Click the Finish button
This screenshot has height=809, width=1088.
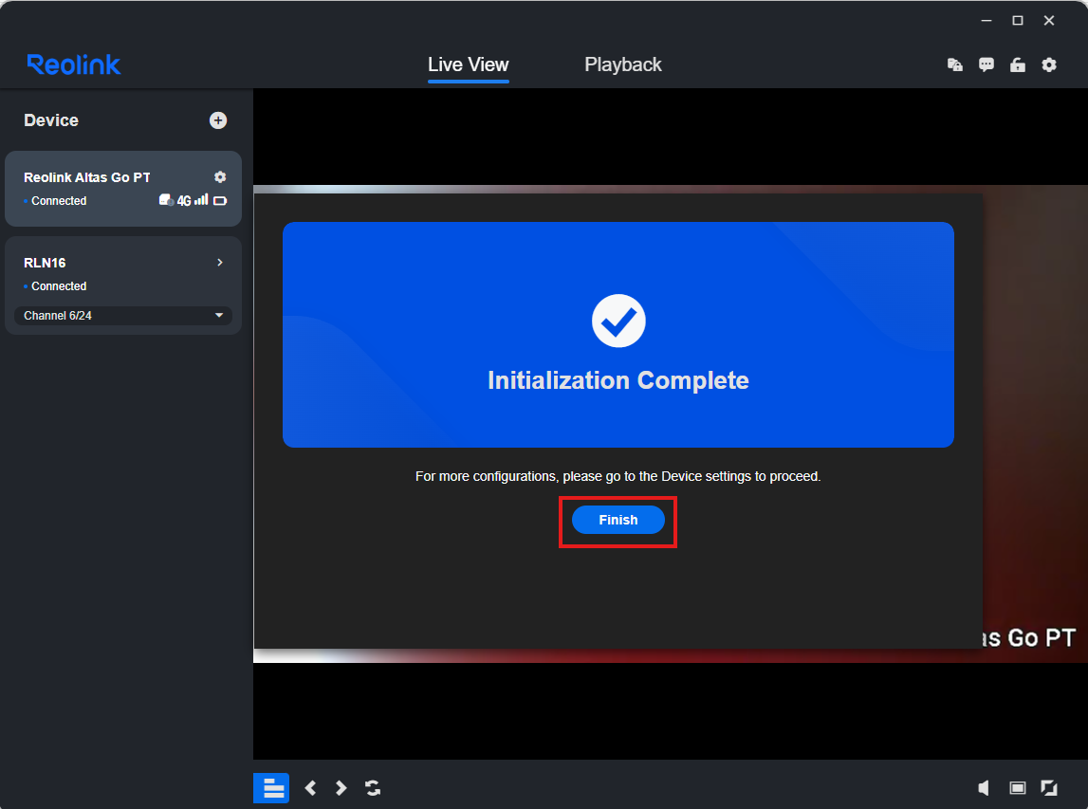(x=618, y=520)
